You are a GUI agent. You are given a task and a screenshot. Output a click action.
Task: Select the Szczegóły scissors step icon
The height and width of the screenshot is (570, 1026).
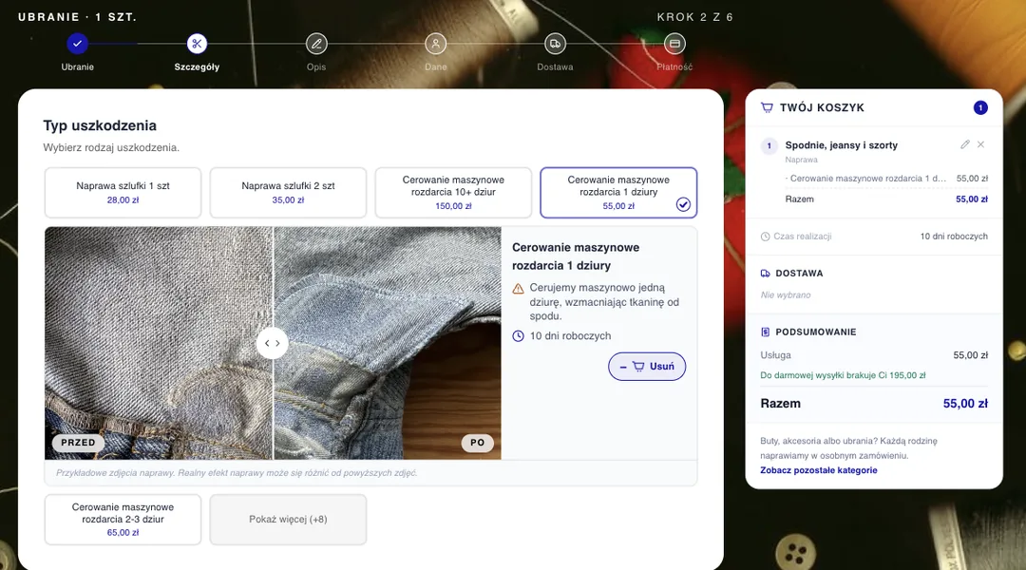197,44
